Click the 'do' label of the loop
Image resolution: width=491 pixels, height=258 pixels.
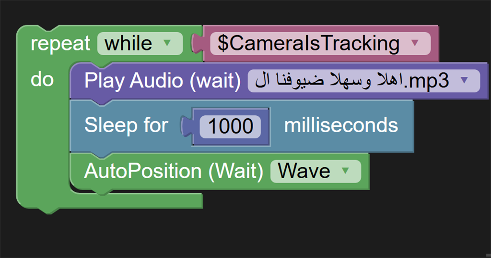(42, 79)
